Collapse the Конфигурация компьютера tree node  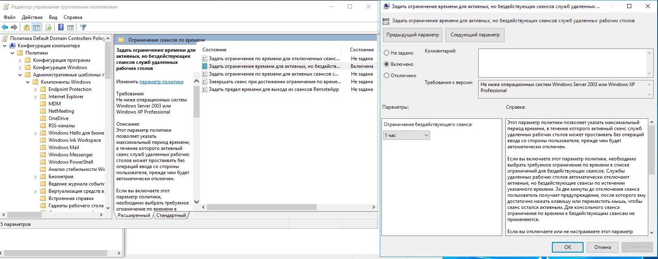pos(5,46)
